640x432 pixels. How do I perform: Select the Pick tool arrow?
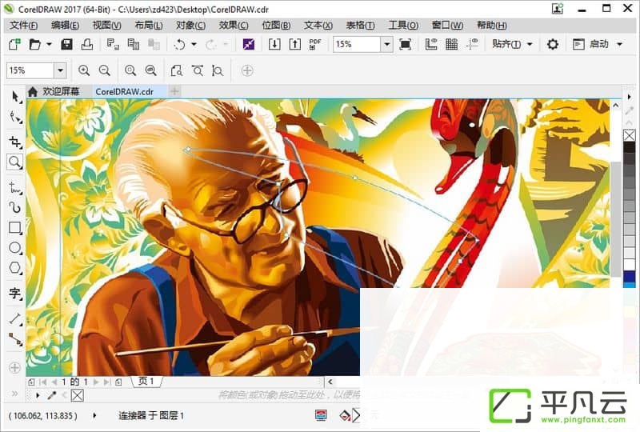(15, 97)
